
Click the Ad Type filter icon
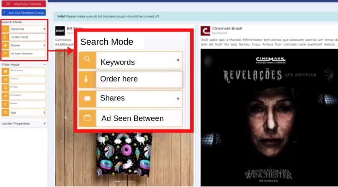point(5,88)
